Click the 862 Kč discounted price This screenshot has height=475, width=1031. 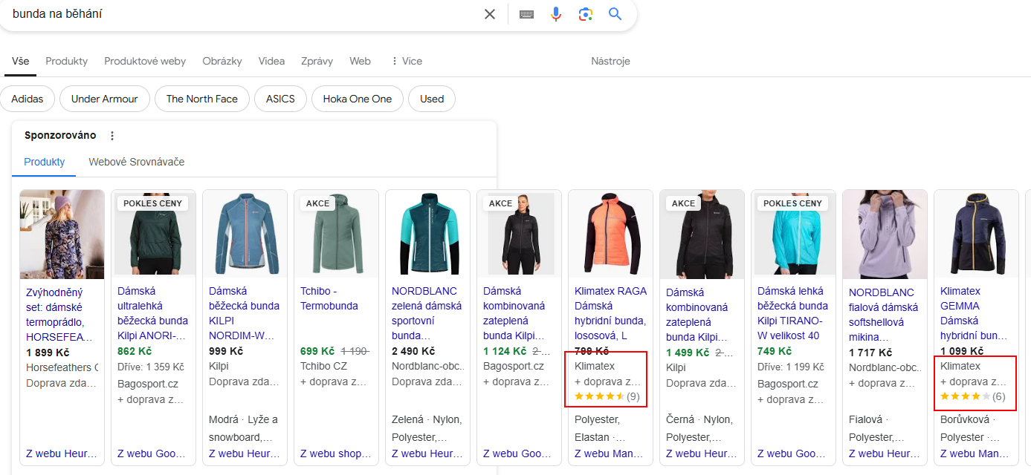coord(135,351)
